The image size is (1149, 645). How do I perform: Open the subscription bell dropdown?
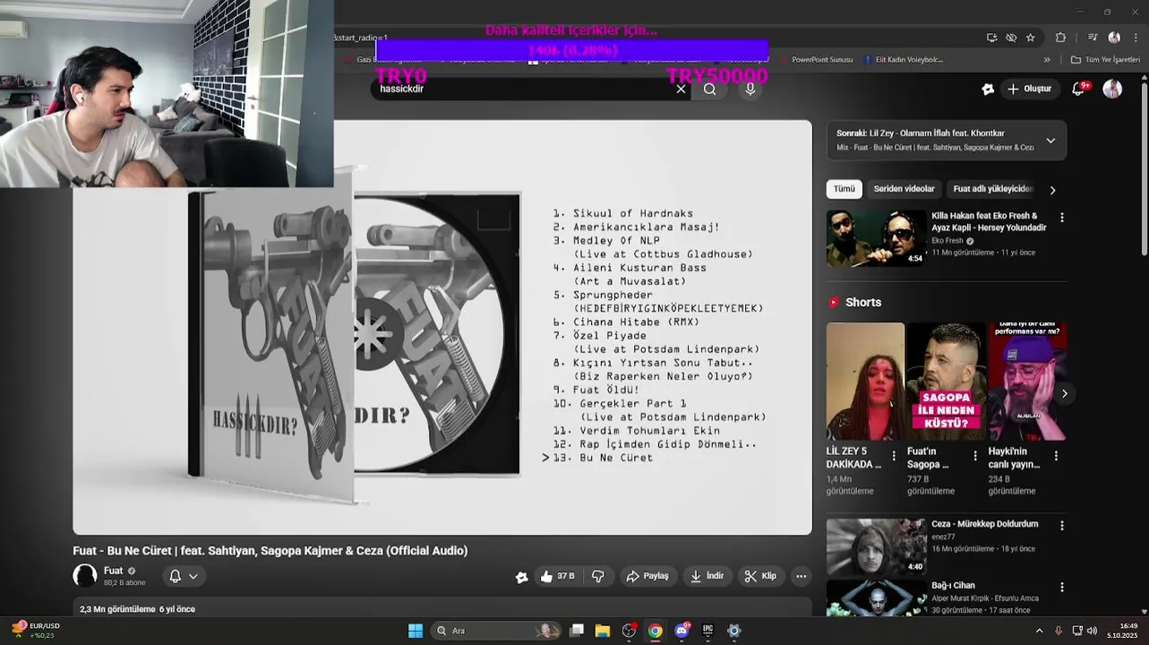(183, 576)
